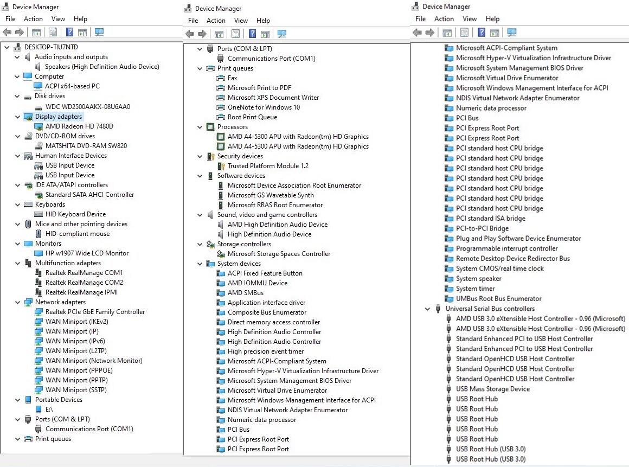The height and width of the screenshot is (467, 629).
Task: Click the action pane icon in the right window toolbar
Action: (x=495, y=33)
